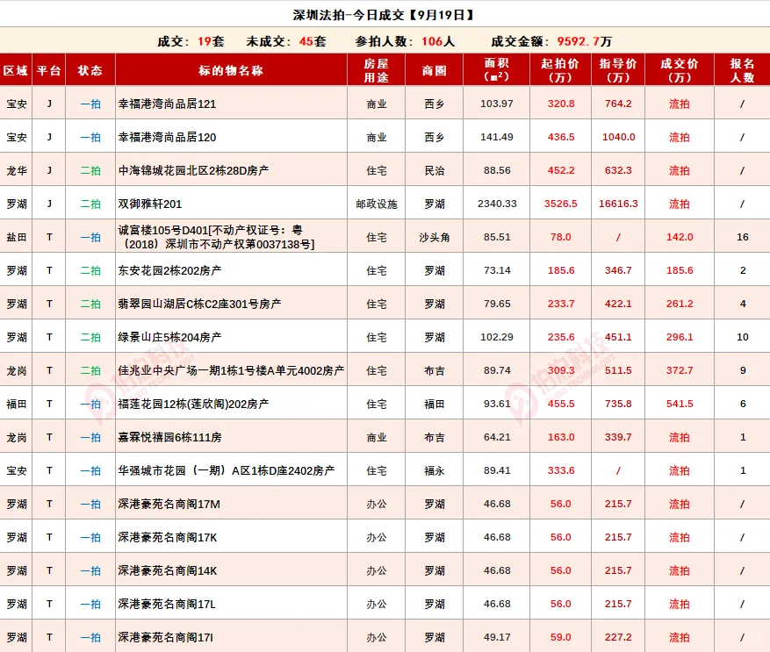The height and width of the screenshot is (652, 770).
Task: Click the 起拍价 column header
Action: 560,70
